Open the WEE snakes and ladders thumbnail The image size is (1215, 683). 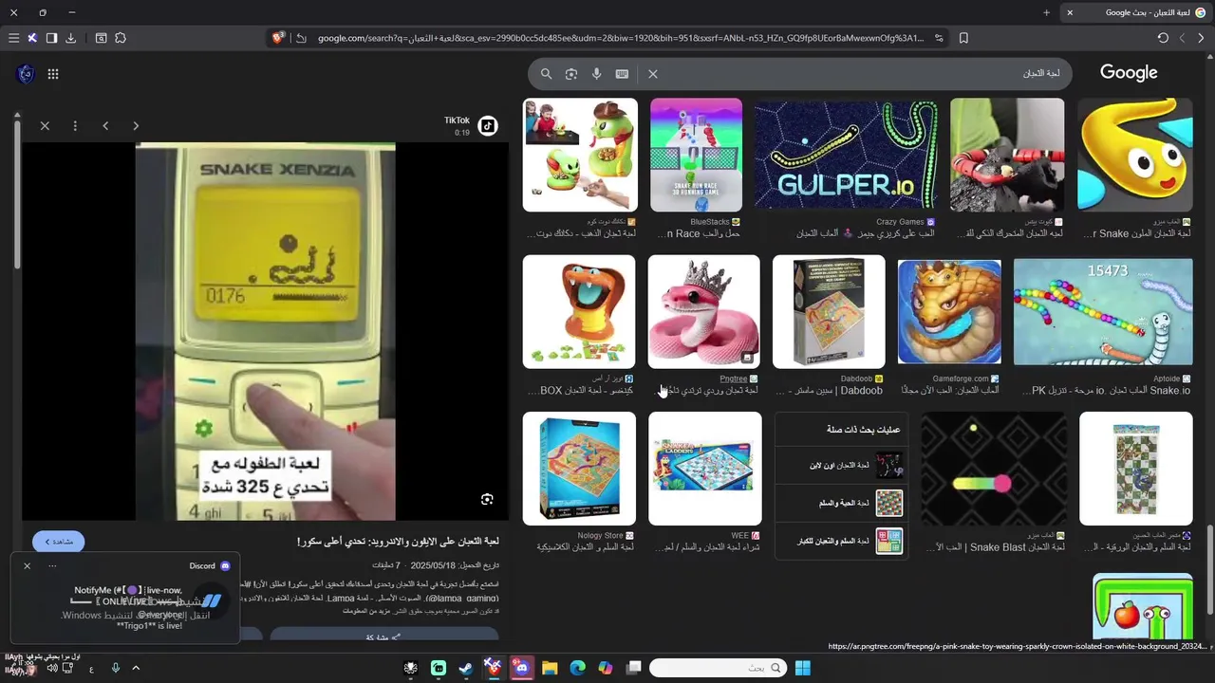coord(704,469)
